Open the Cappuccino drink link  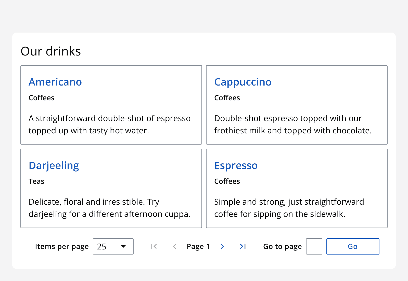tap(243, 82)
